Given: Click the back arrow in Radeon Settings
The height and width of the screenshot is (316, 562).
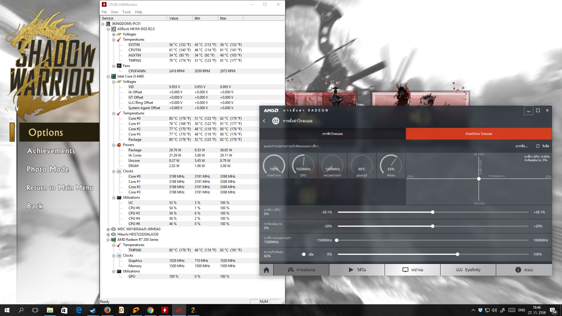Looking at the screenshot, I should pyautogui.click(x=264, y=121).
